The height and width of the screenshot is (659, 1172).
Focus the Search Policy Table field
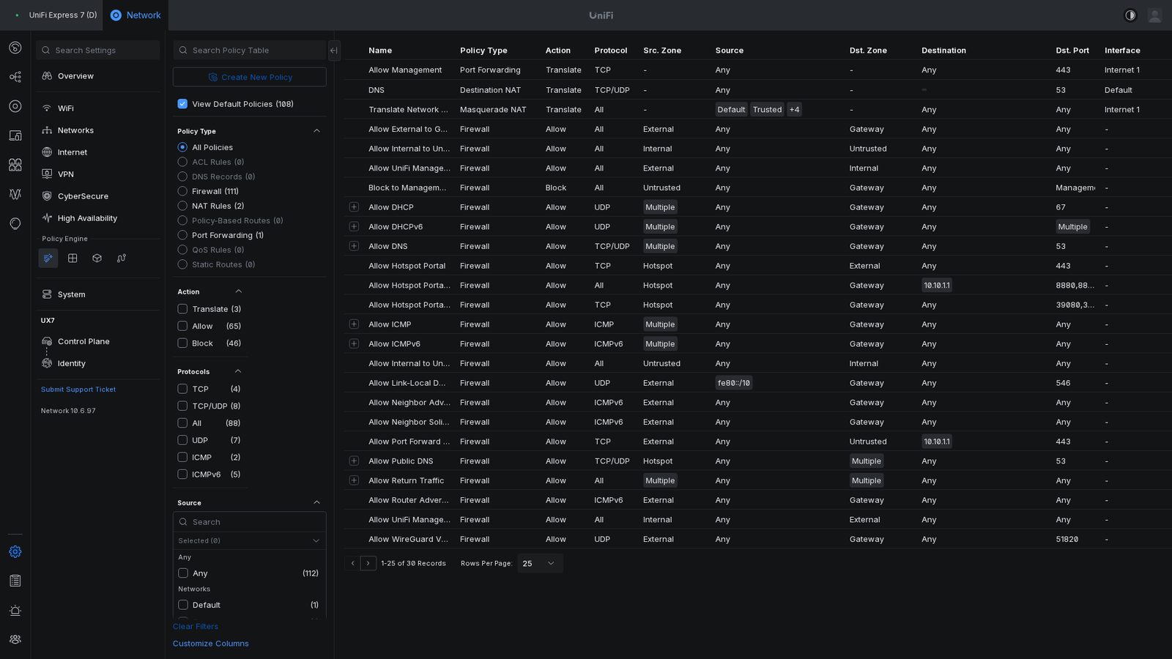tap(250, 51)
